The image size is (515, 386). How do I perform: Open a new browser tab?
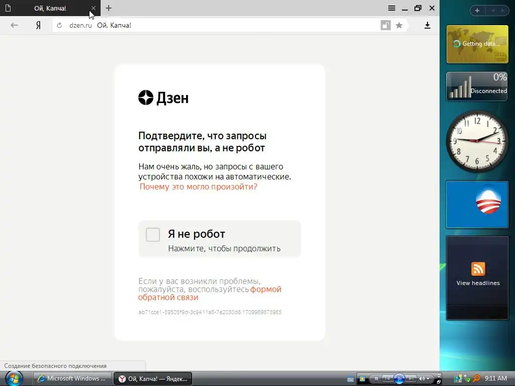tap(109, 8)
